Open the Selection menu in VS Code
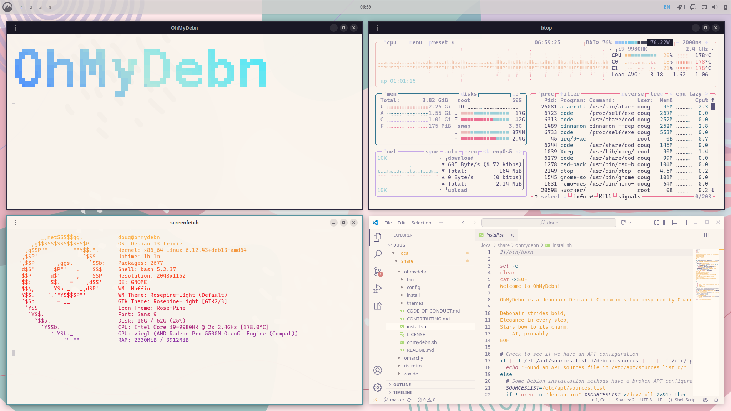Screen dimensions: 731x411 click(x=421, y=223)
